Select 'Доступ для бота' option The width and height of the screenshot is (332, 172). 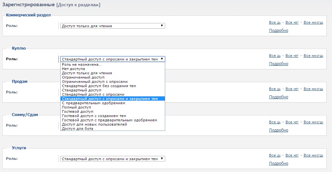(77, 129)
